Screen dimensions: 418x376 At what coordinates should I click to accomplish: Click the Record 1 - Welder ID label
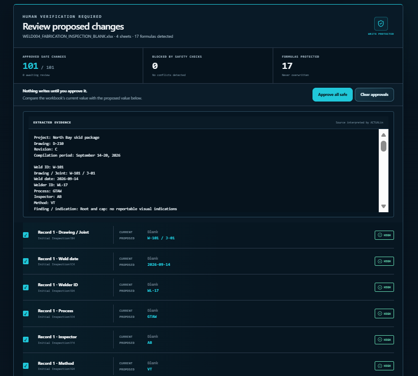click(58, 285)
